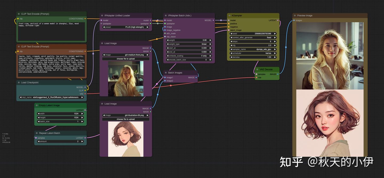Click the VAE Decode node's title dot
The image size is (384, 178).
point(257,70)
